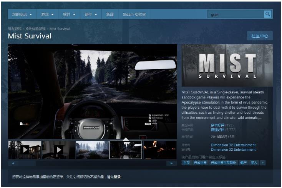Click the plus button to add tag

tap(263, 163)
